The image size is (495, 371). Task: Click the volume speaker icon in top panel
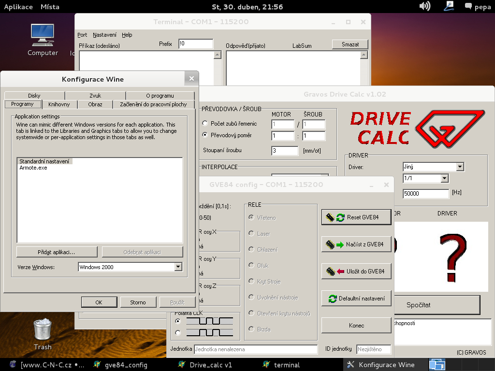point(424,6)
